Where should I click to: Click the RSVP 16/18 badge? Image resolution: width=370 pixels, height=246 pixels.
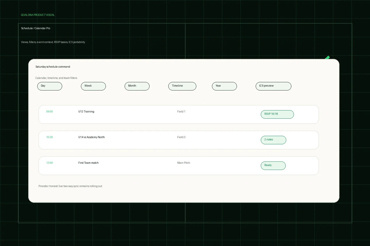[x=277, y=114]
